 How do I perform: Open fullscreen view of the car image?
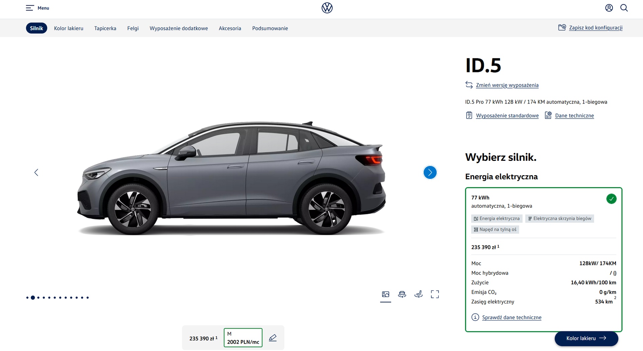pyautogui.click(x=435, y=294)
